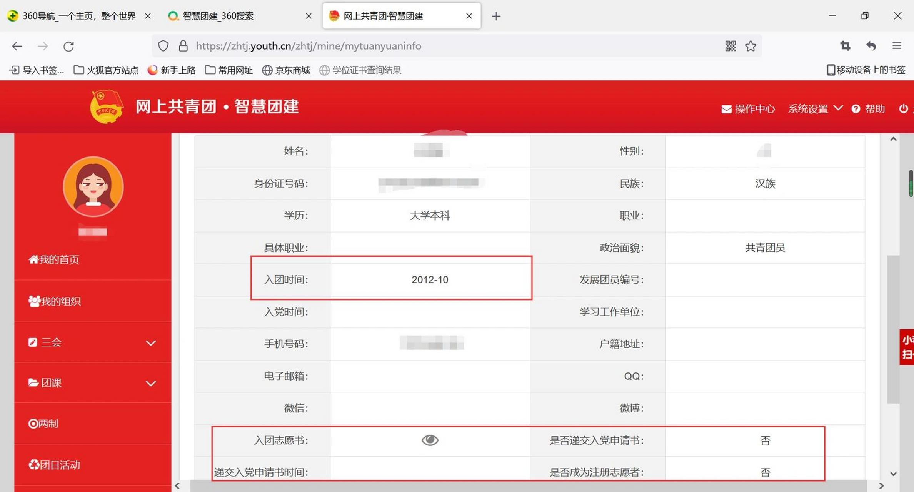This screenshot has width=914, height=492.
Task: Bookmark this page with the star icon
Action: [751, 46]
